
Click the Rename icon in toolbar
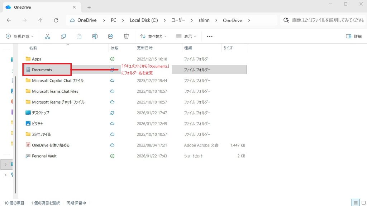click(95, 36)
